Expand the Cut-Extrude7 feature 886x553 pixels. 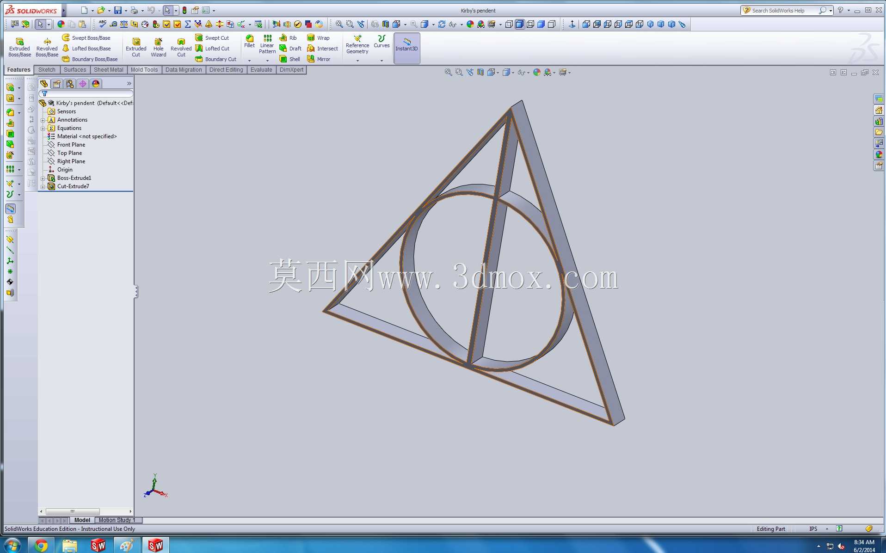tap(43, 187)
